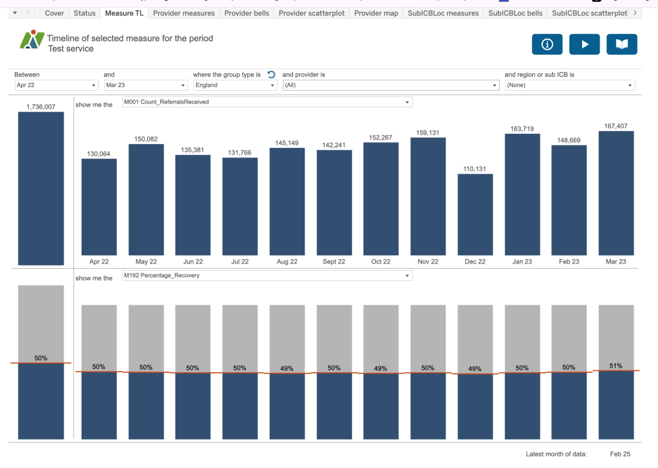Screen dimensions: 658x468
Task: Open the region or sub ICB dropdown
Action: tap(569, 85)
